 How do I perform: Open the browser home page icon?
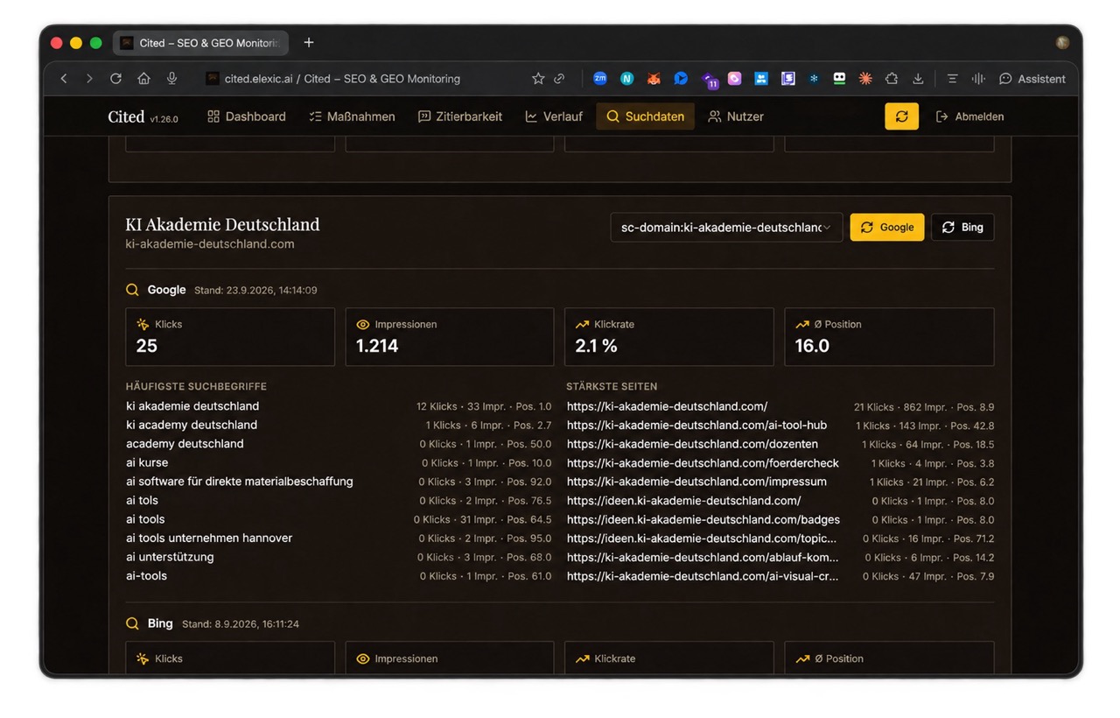coord(143,79)
